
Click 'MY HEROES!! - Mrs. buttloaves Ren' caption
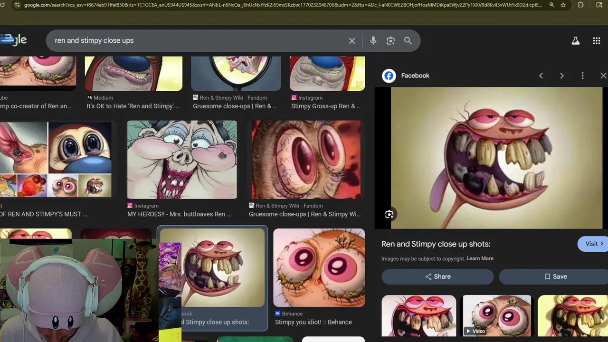click(180, 214)
